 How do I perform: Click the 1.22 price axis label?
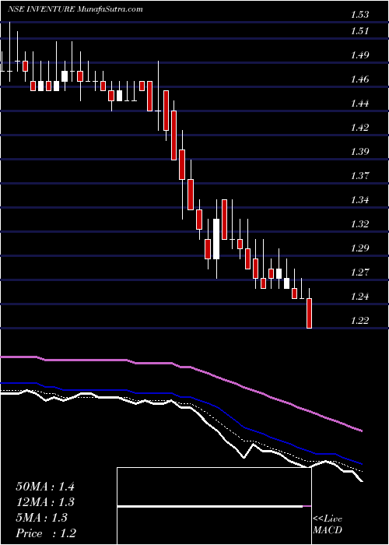tap(359, 321)
